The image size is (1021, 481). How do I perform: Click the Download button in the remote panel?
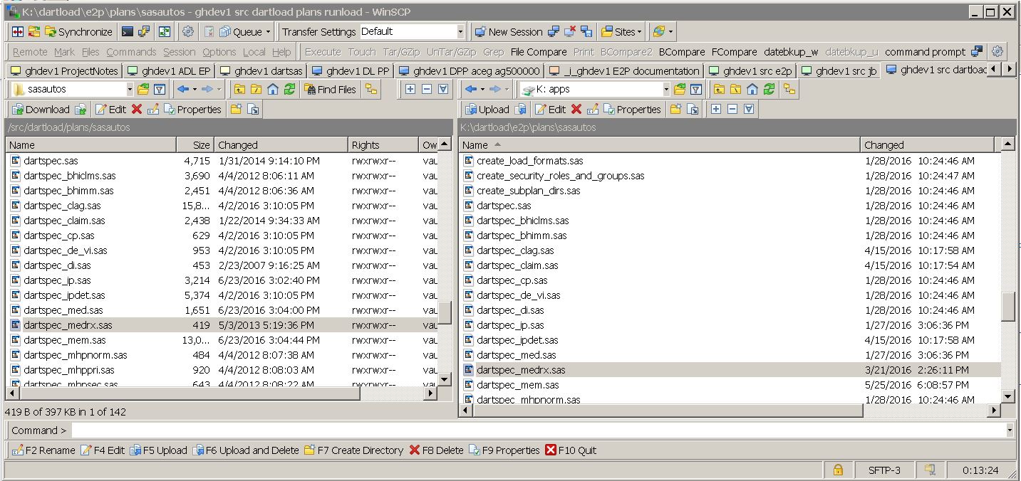40,110
